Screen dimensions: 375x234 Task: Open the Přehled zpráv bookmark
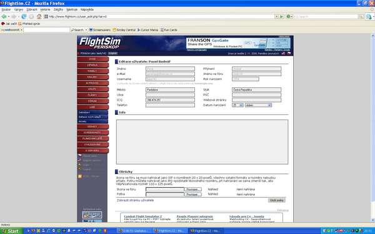pos(29,24)
